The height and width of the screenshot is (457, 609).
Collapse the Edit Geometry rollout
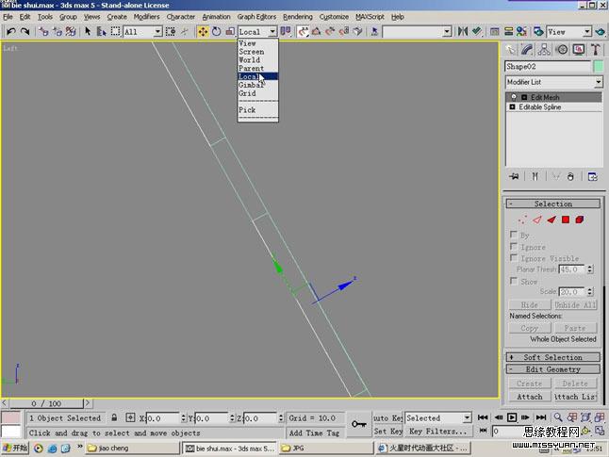(553, 368)
